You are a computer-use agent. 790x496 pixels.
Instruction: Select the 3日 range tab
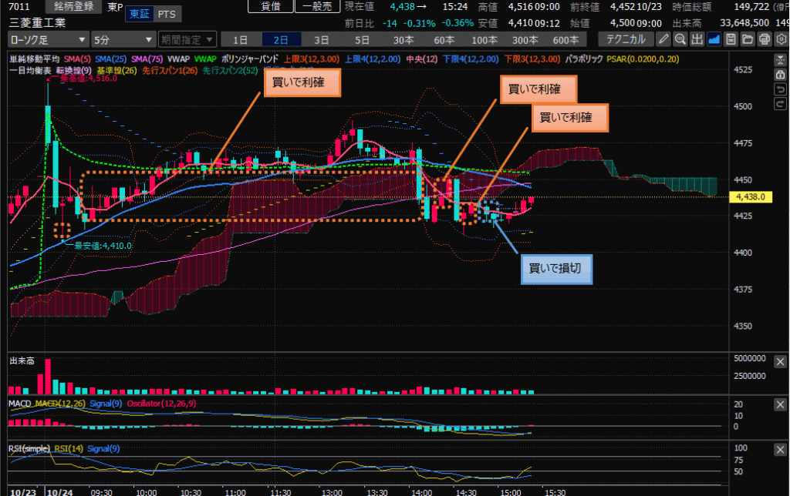point(321,39)
